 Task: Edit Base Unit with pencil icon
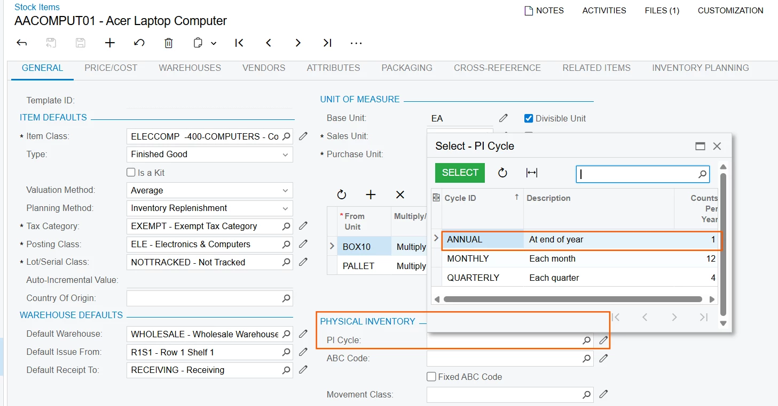coord(504,118)
